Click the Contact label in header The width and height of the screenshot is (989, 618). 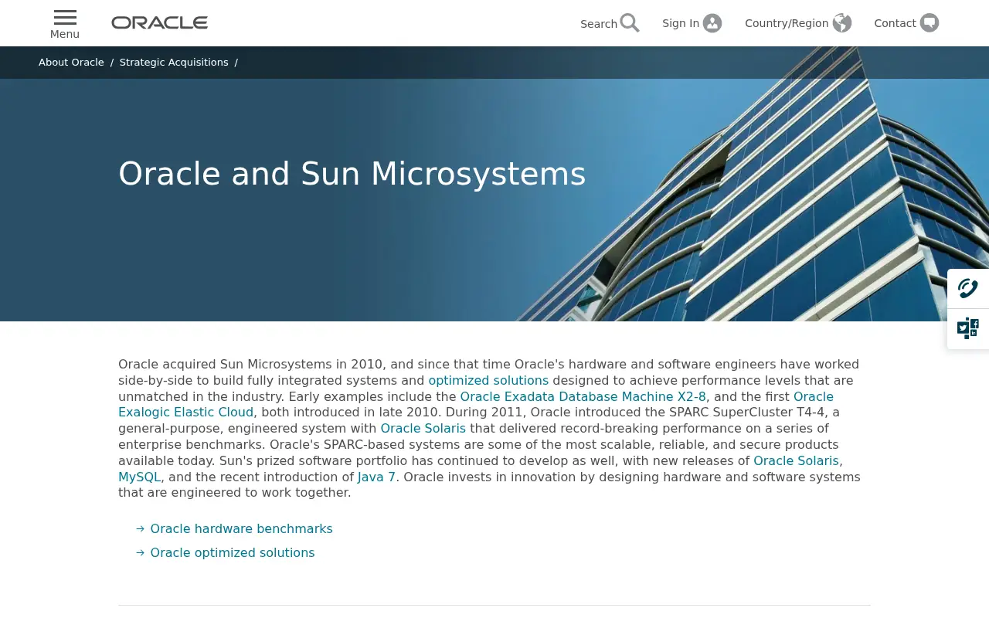click(x=895, y=23)
